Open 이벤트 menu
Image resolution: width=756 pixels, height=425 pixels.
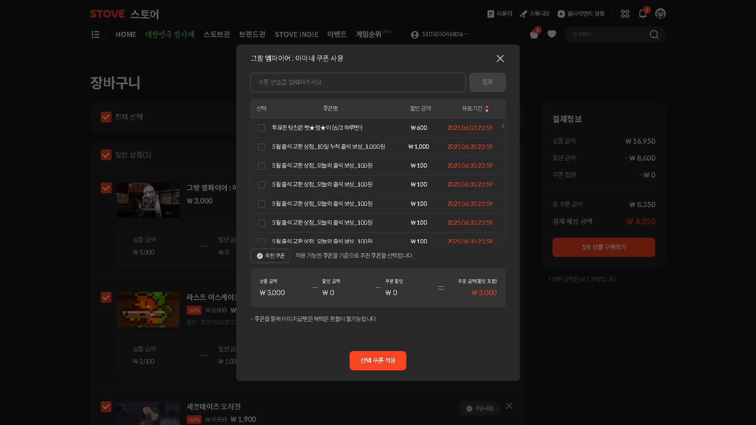pos(337,35)
